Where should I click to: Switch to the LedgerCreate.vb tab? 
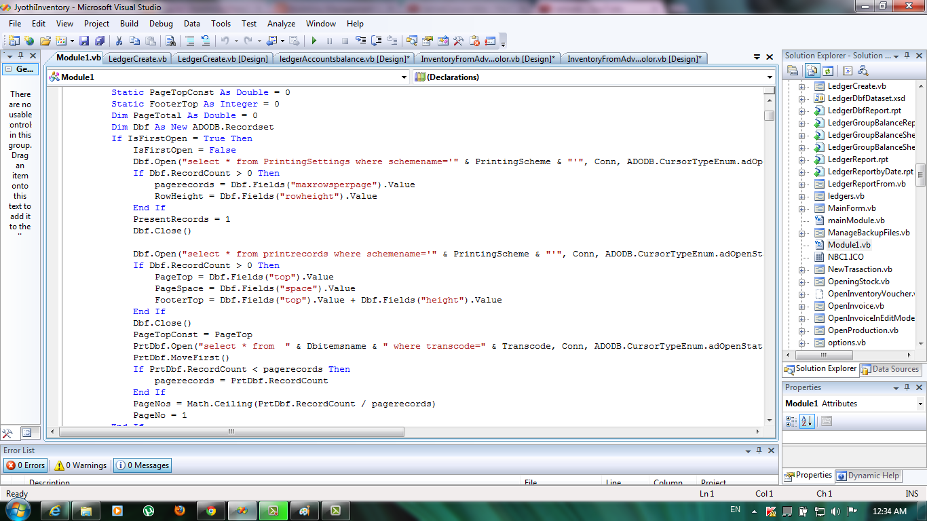(x=138, y=58)
